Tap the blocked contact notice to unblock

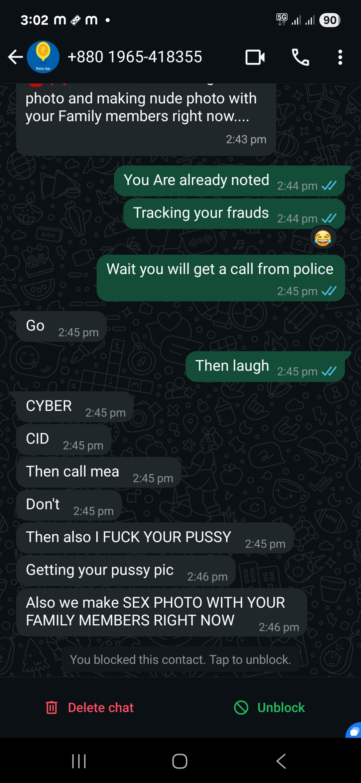pos(180,660)
